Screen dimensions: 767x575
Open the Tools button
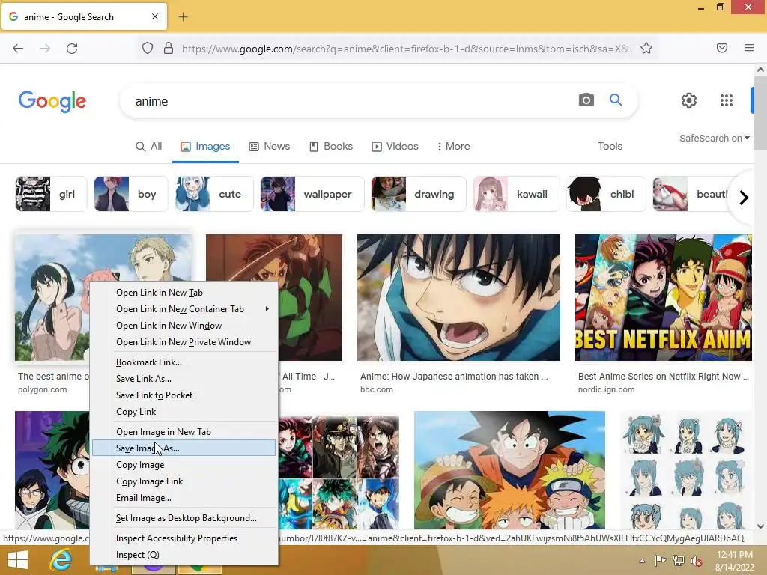click(x=610, y=146)
